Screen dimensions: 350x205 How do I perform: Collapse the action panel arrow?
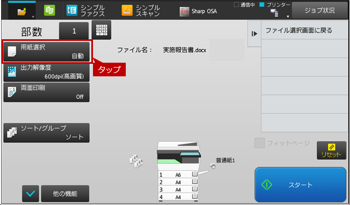pos(254,34)
